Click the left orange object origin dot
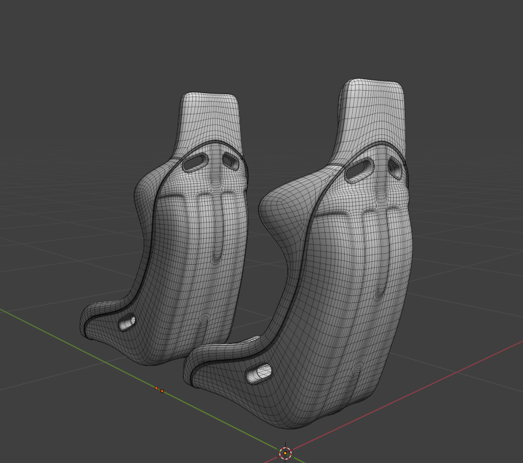 [156, 388]
